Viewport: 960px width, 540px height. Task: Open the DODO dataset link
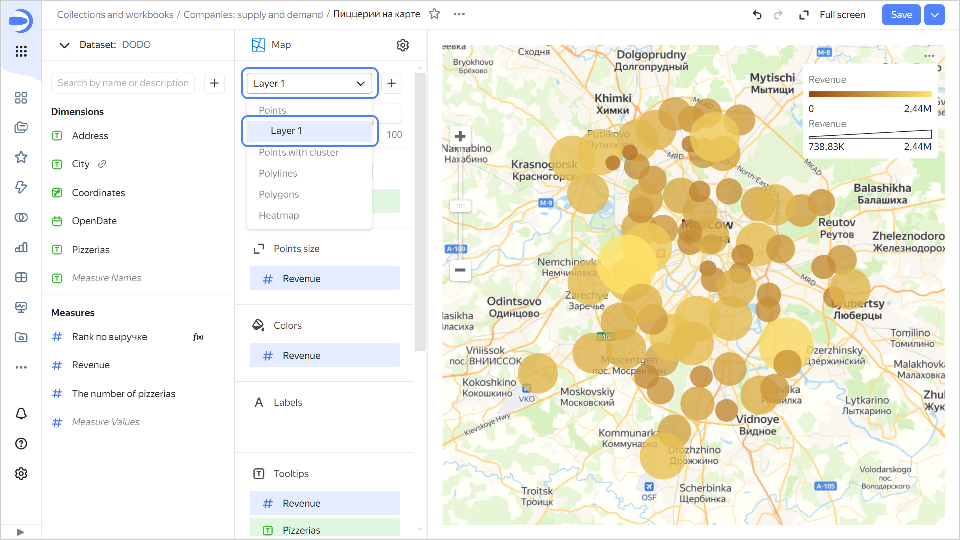pyautogui.click(x=136, y=45)
